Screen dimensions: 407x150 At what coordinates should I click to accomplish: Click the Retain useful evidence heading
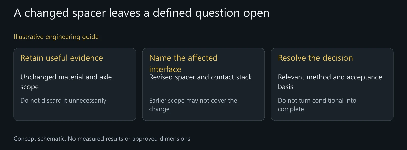tap(62, 58)
